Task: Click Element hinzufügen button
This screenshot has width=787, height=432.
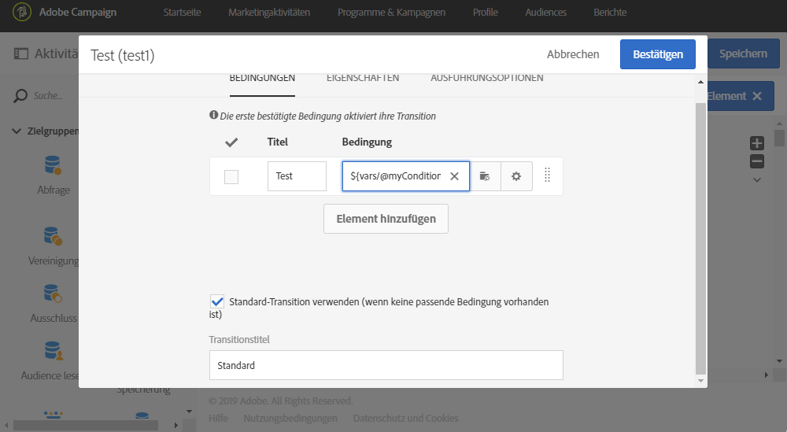Action: (386, 219)
